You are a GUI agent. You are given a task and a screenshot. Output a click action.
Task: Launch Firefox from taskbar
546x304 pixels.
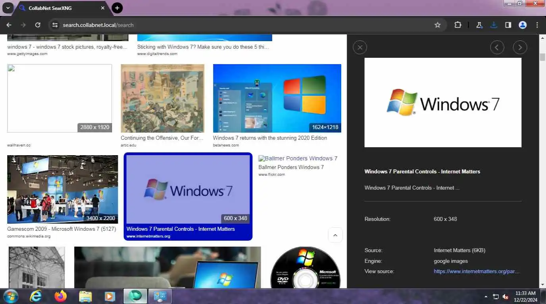[61, 296]
